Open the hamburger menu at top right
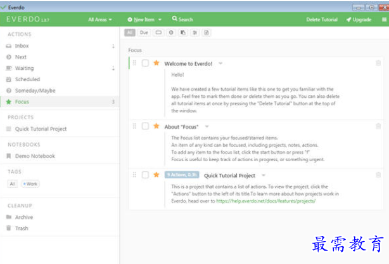This screenshot has height=264, width=389. point(384,20)
